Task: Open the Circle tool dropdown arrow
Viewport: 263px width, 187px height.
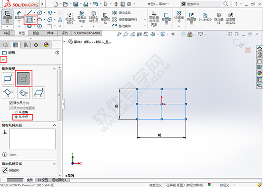Action: coord(44,13)
